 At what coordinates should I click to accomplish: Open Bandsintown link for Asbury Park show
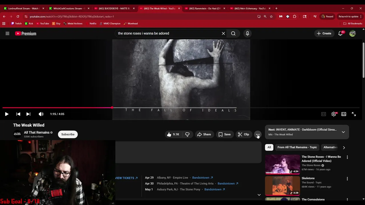pyautogui.click(x=215, y=189)
